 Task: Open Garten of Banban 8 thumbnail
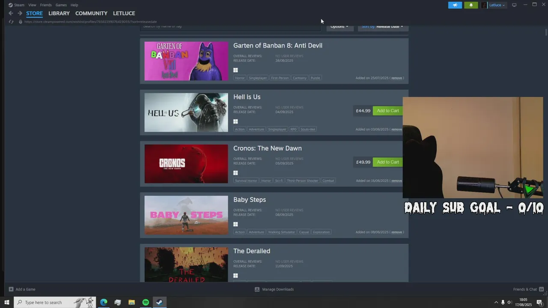tap(186, 61)
